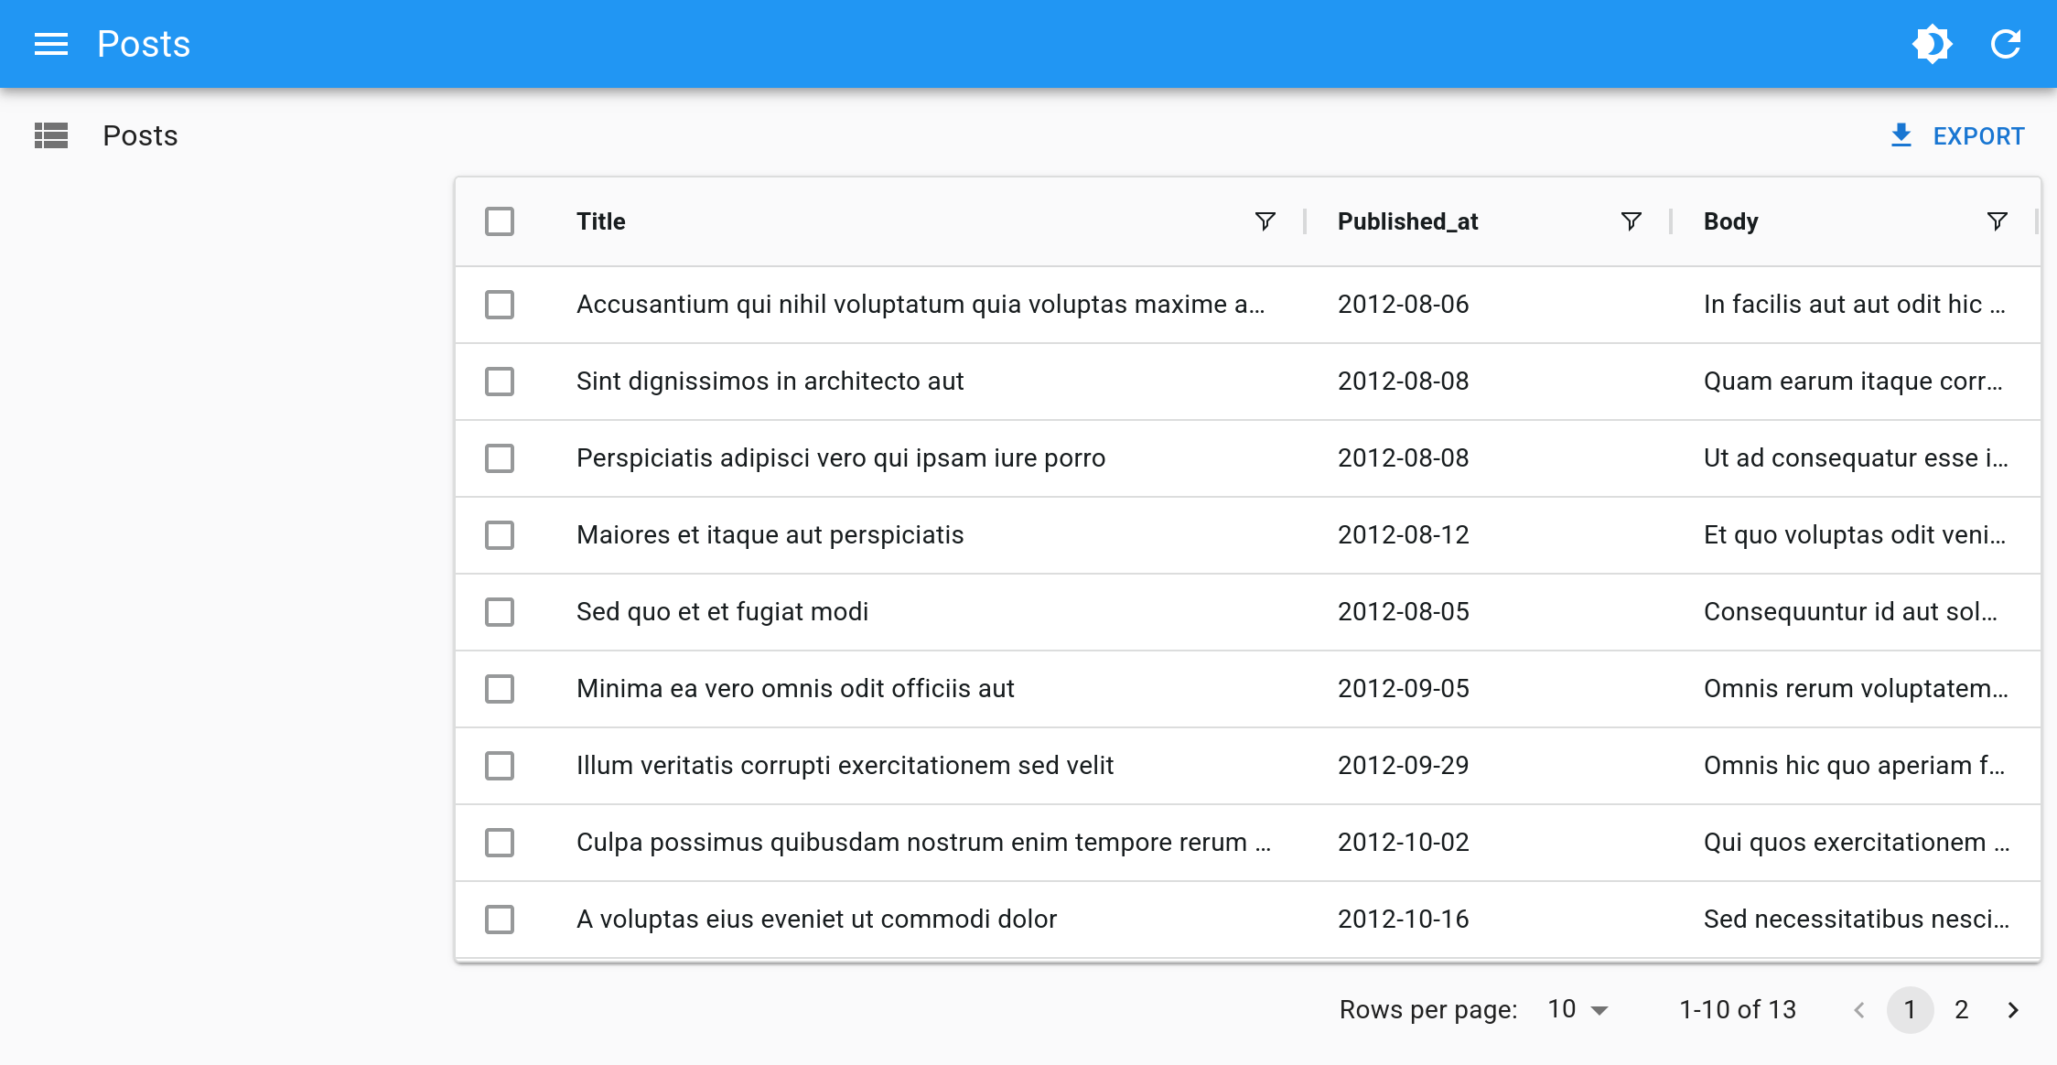Select all posts with header checkbox
Screen dimensions: 2057x1065
click(499, 221)
